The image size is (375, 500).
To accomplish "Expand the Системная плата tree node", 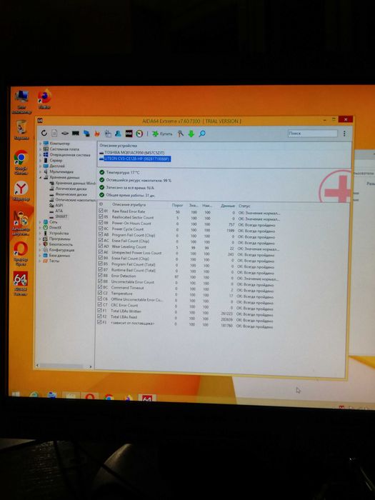I will [x=41, y=149].
